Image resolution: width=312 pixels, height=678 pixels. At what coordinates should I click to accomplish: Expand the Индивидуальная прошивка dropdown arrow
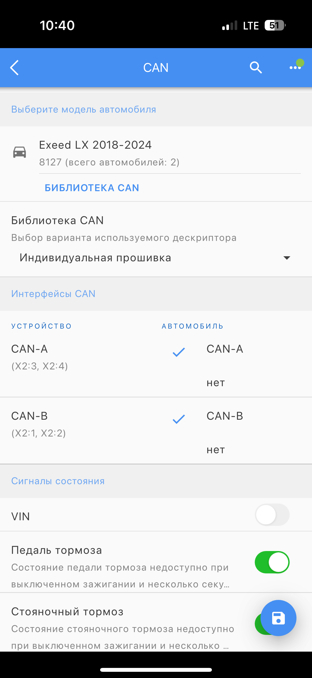(x=287, y=258)
